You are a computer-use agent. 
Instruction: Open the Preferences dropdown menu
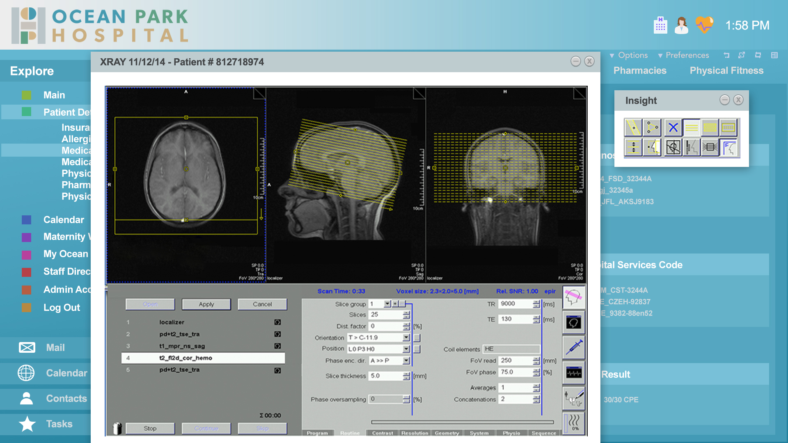(683, 55)
